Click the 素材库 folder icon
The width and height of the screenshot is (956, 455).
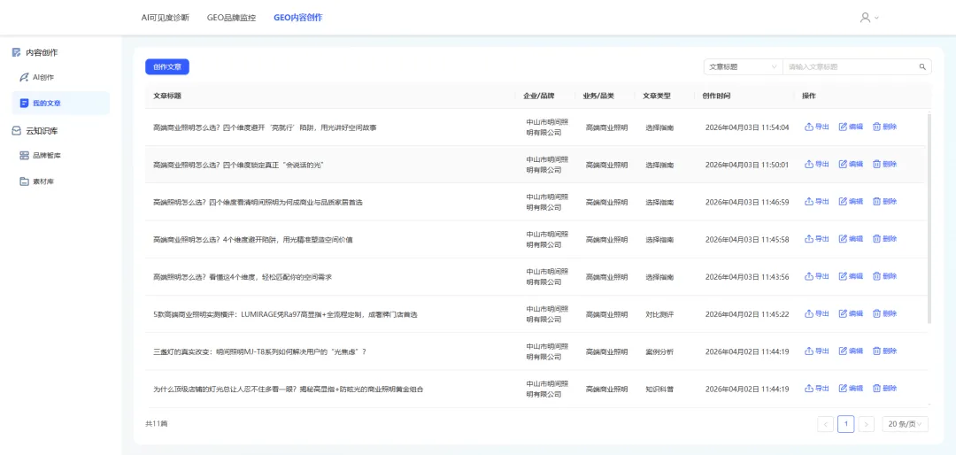click(x=25, y=181)
